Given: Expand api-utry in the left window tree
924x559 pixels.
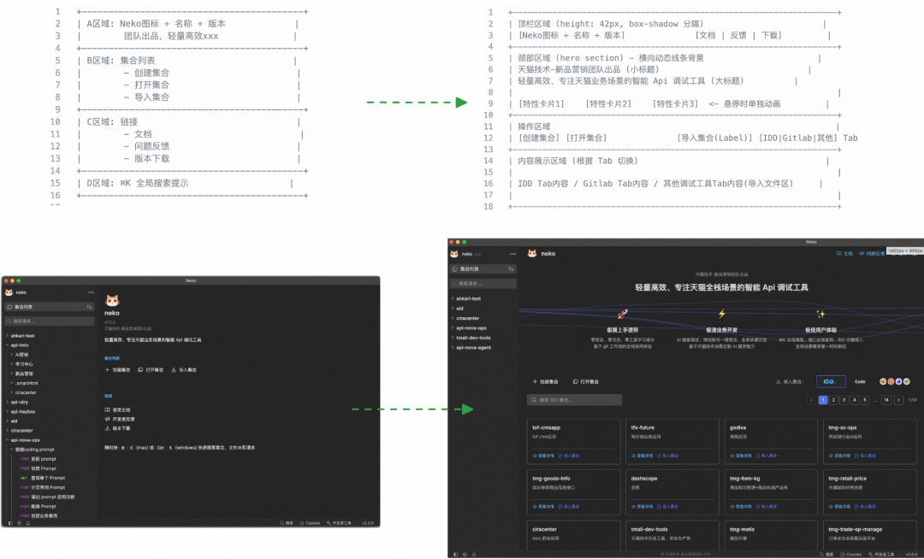Looking at the screenshot, I should 7,402.
